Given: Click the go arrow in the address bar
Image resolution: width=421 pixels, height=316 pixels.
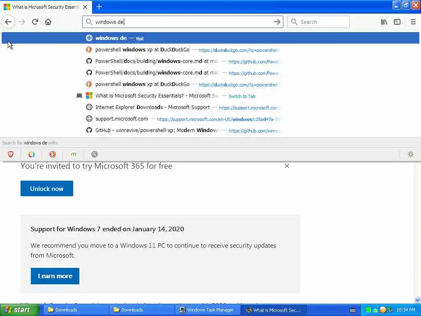Looking at the screenshot, I should [277, 22].
